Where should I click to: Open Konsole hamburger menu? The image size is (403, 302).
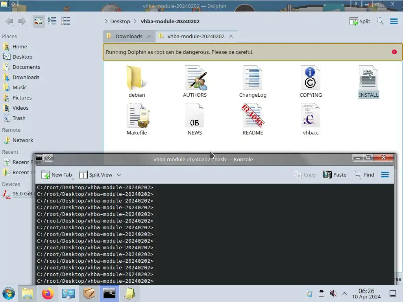(x=385, y=175)
